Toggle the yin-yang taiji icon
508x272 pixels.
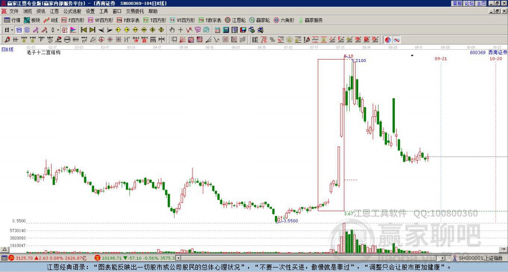pyautogui.click(x=388, y=40)
